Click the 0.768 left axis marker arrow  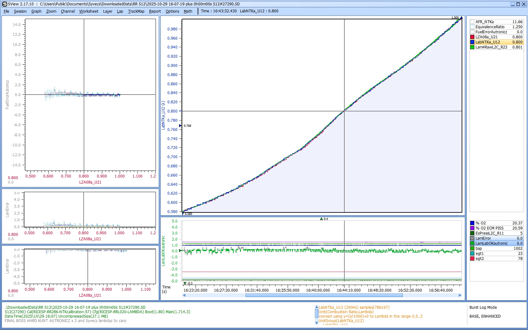click(180, 126)
